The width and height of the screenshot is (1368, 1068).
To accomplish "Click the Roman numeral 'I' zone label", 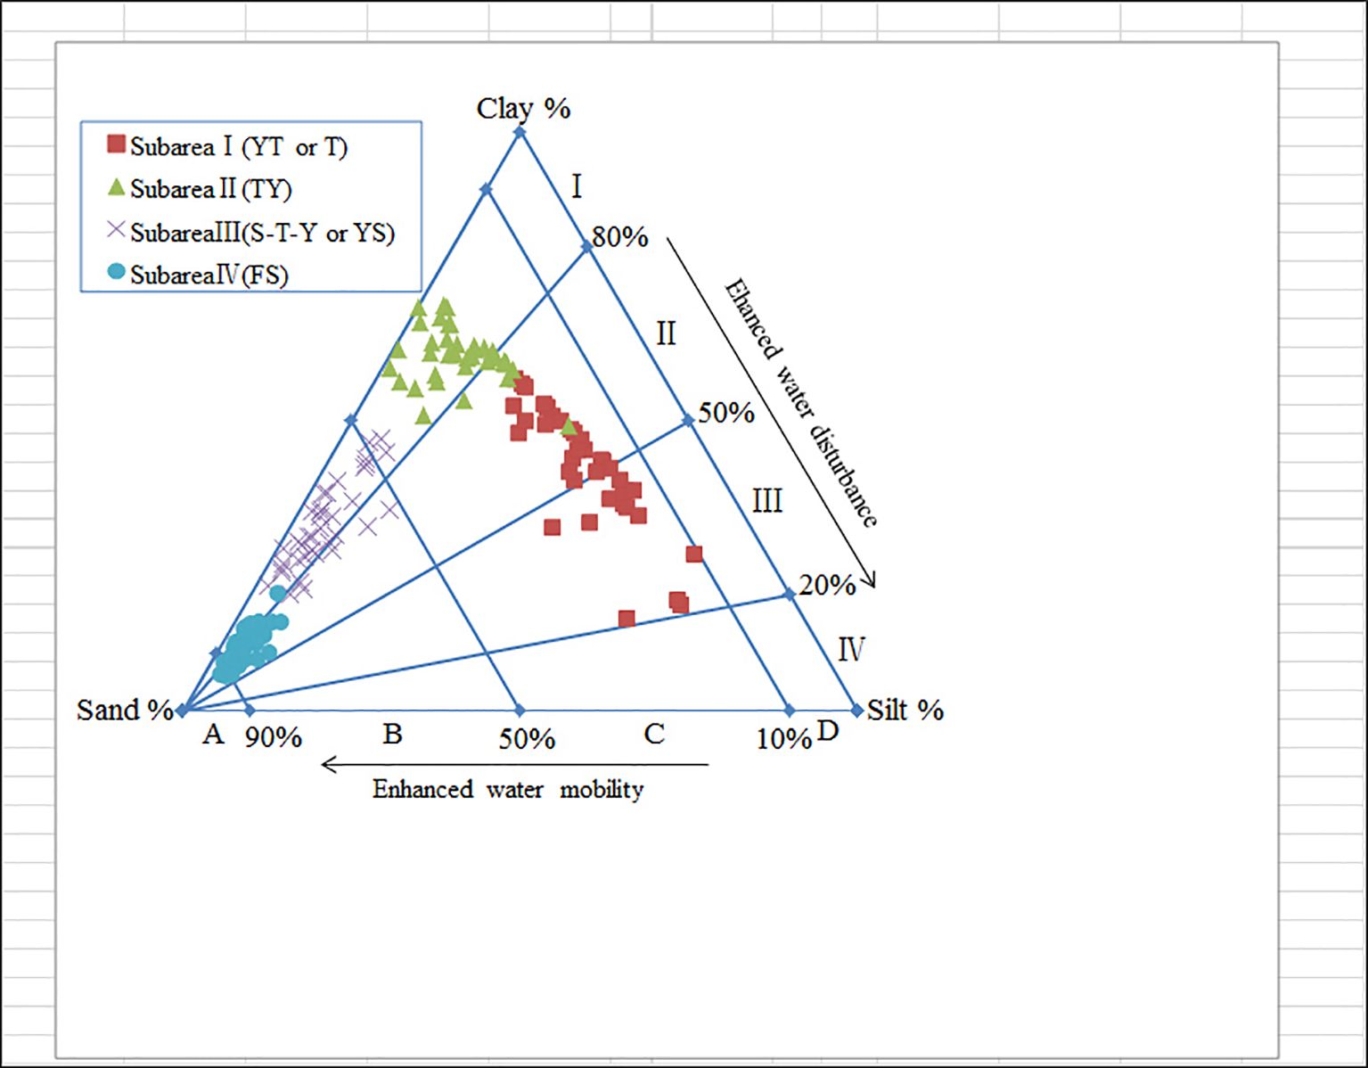I will point(577,187).
